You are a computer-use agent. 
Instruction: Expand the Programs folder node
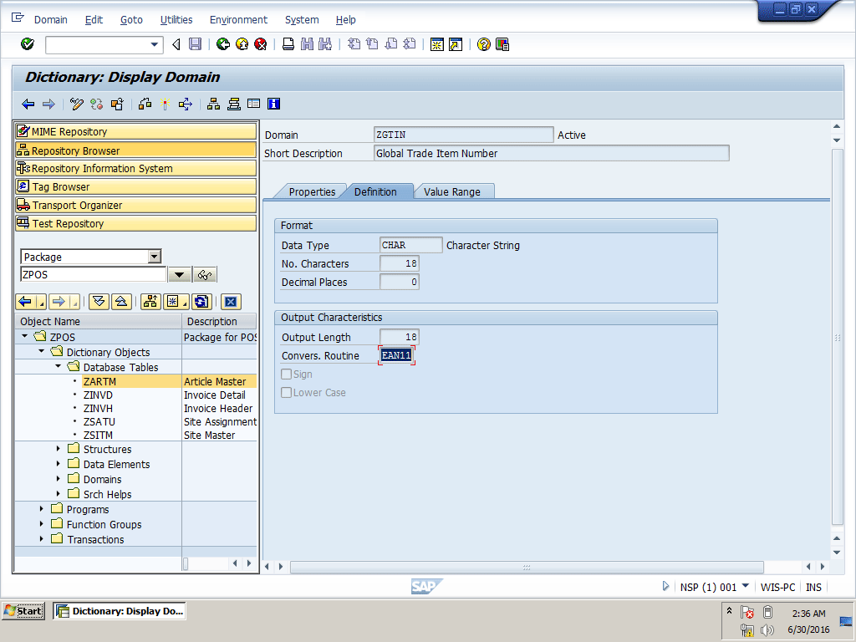[42, 509]
